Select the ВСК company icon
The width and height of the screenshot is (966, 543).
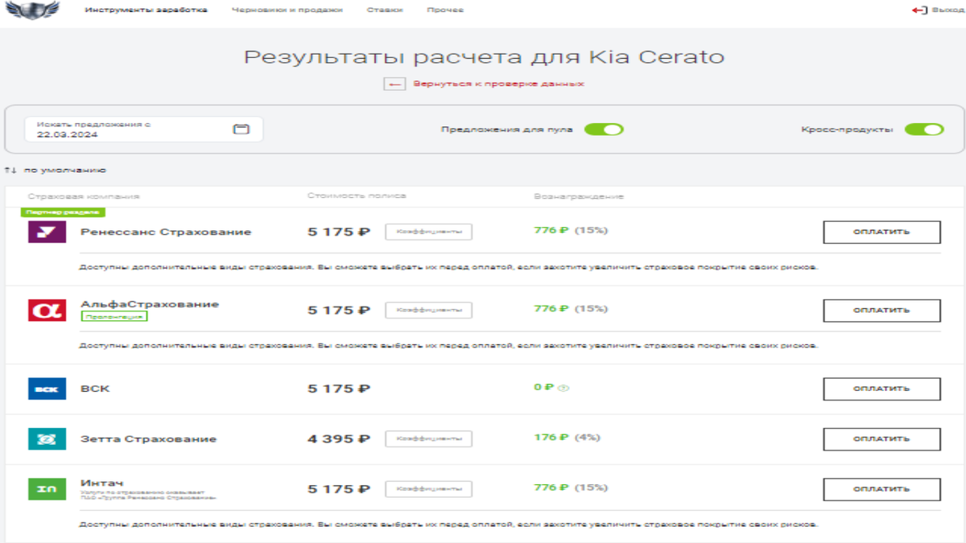[x=47, y=389]
